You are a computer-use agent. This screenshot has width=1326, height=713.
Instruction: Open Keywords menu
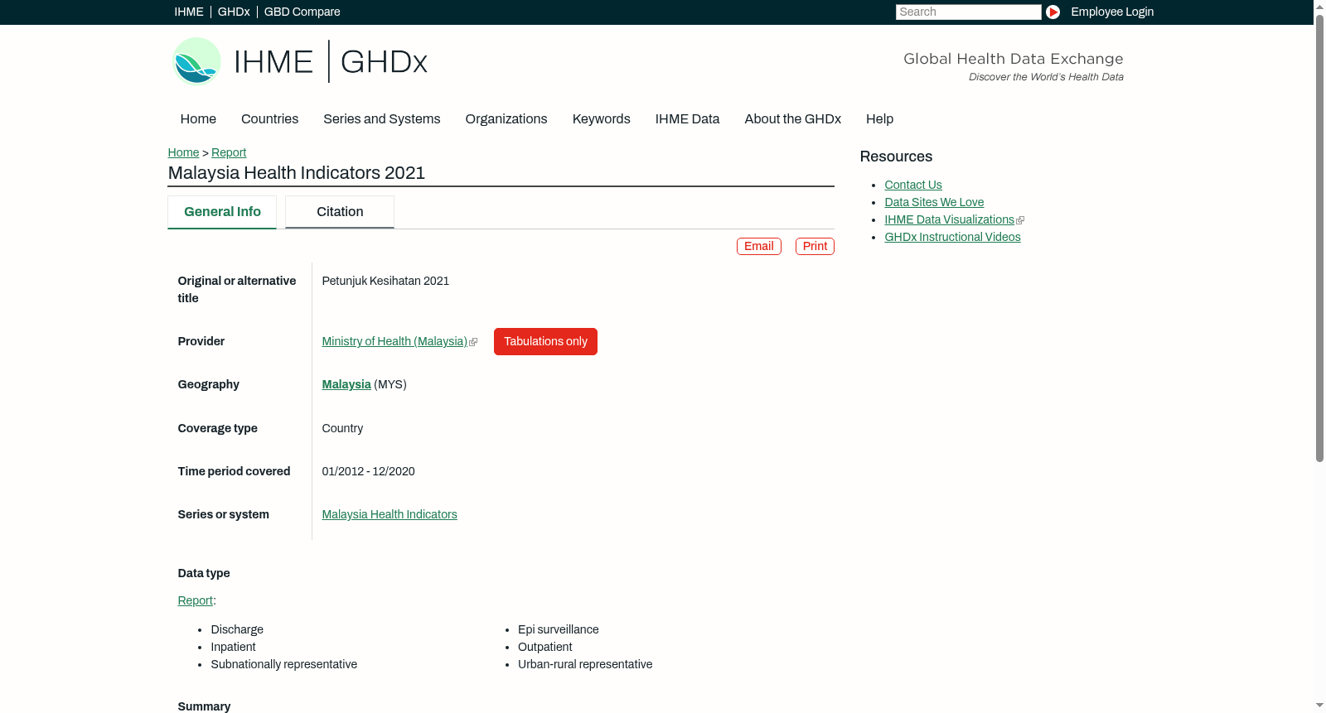coord(602,118)
